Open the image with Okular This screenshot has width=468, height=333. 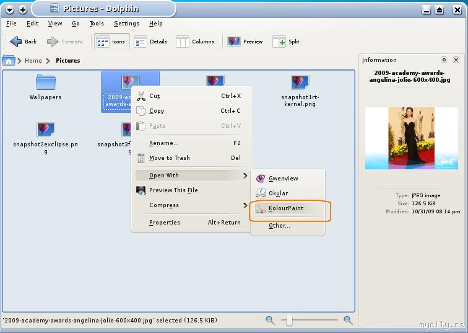point(288,193)
